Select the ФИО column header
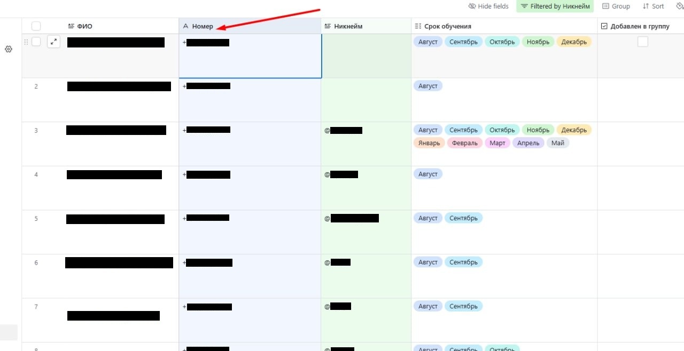This screenshot has width=684, height=351. [100, 26]
